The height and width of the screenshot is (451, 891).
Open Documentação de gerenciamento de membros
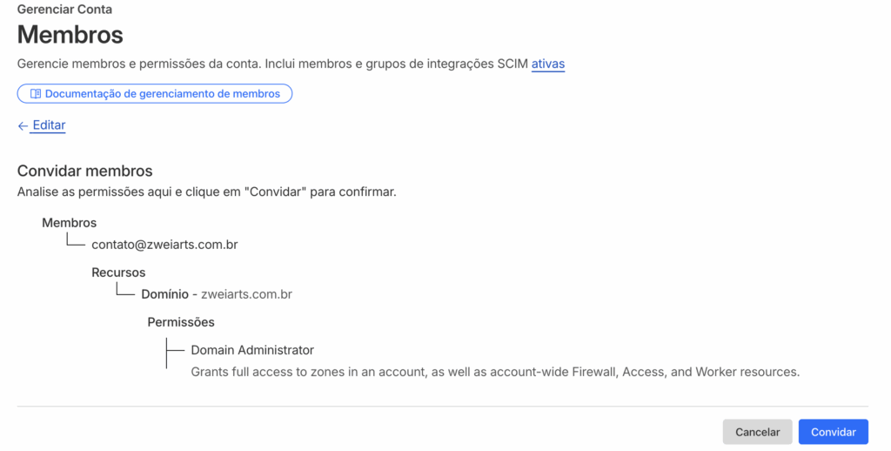(162, 94)
